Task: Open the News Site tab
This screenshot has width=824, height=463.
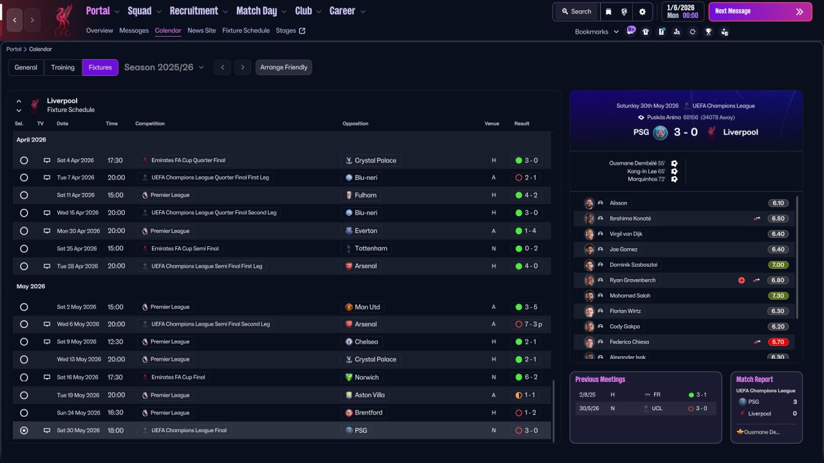Action: [x=201, y=30]
